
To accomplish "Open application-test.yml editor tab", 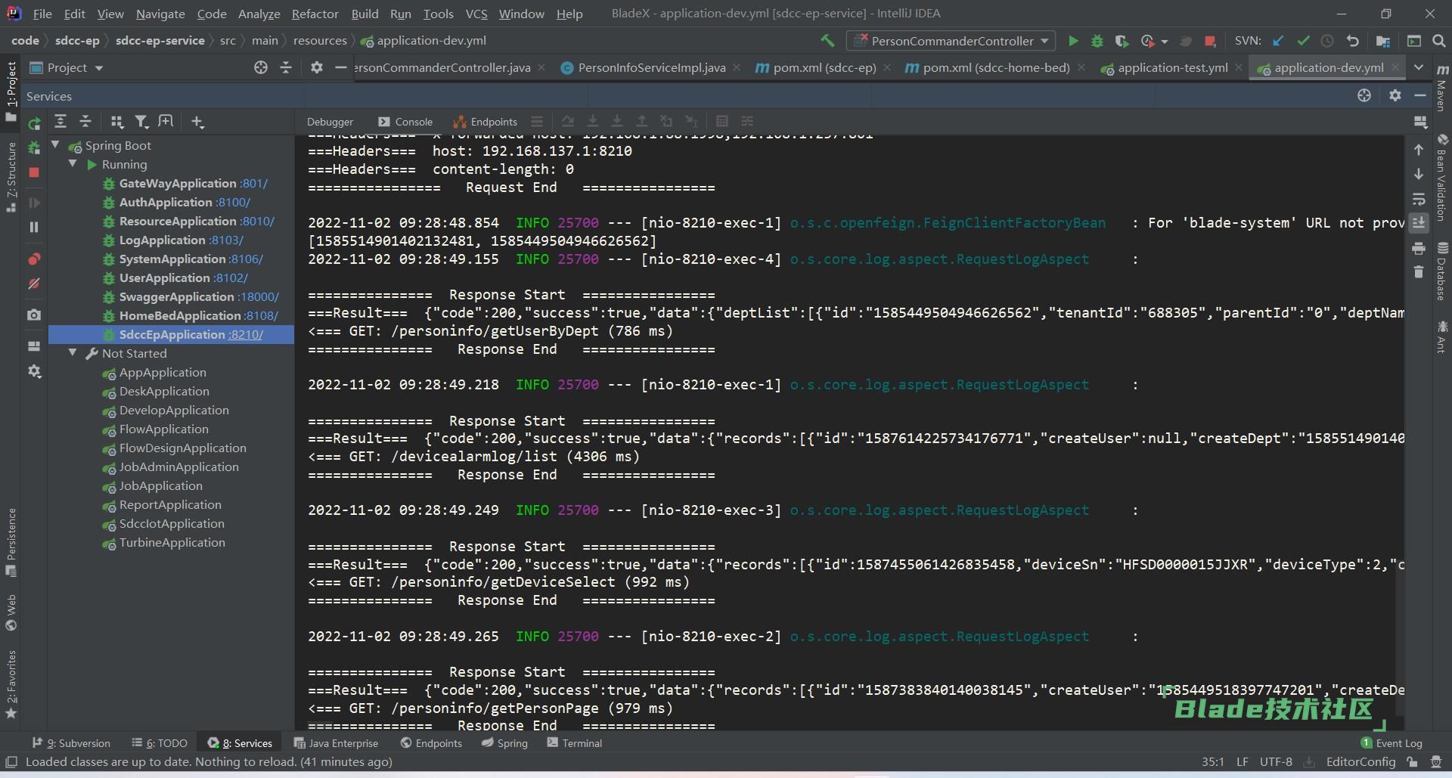I will [x=1172, y=68].
